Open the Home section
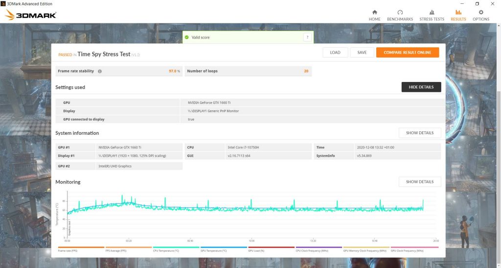The height and width of the screenshot is (268, 501). [374, 15]
